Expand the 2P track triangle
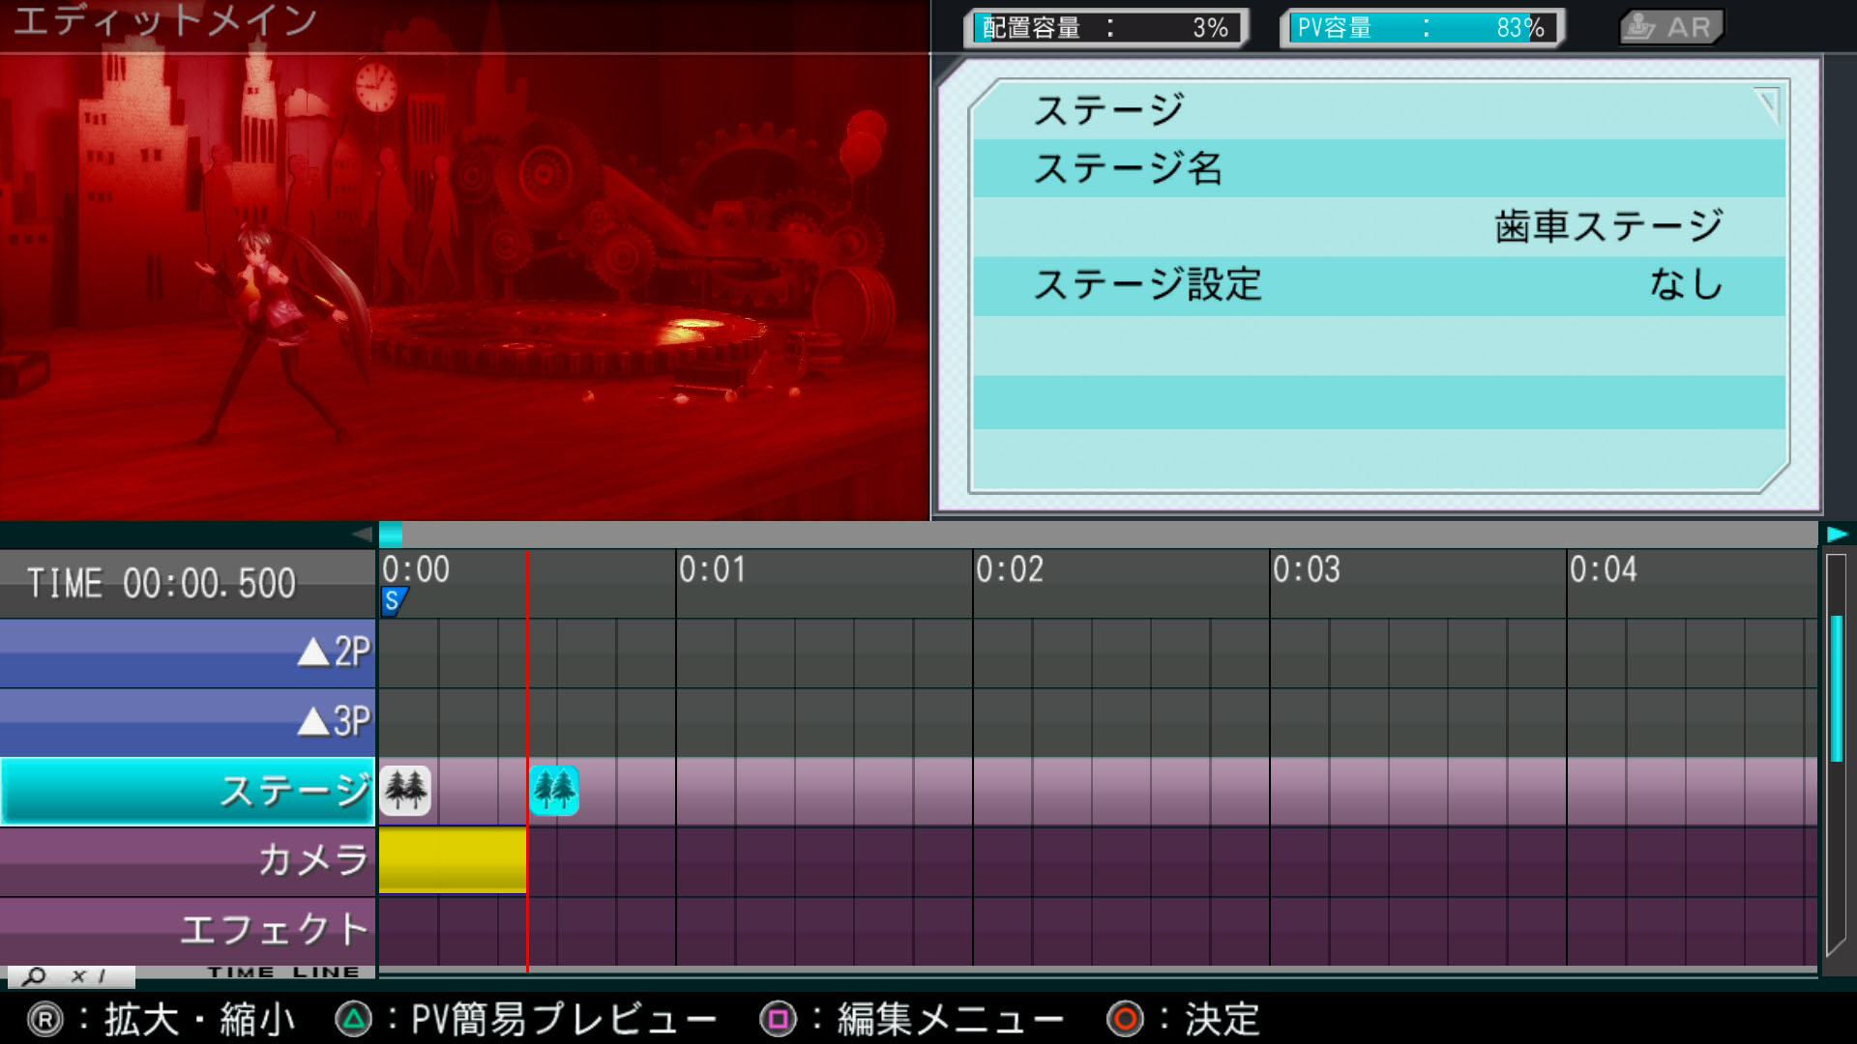The height and width of the screenshot is (1044, 1857). coord(313,653)
